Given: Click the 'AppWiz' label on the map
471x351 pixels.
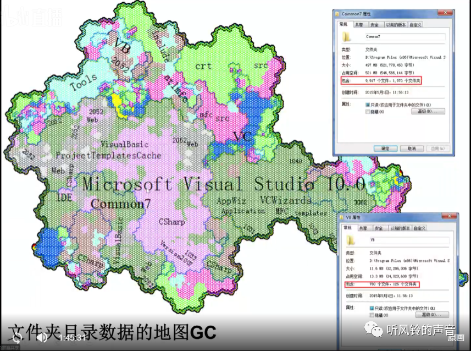Looking at the screenshot, I should click(x=231, y=201).
